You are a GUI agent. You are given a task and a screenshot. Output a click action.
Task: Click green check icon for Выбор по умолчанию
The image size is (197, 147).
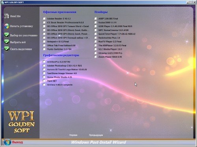point(7,35)
